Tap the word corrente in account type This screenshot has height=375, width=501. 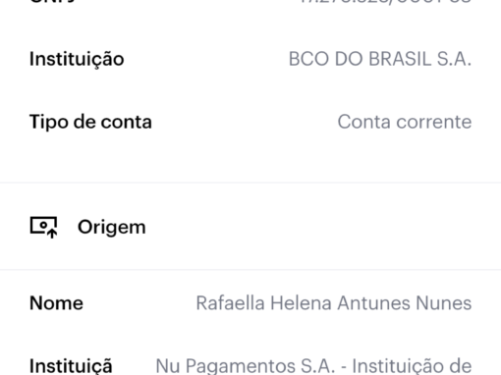pyautogui.click(x=434, y=122)
